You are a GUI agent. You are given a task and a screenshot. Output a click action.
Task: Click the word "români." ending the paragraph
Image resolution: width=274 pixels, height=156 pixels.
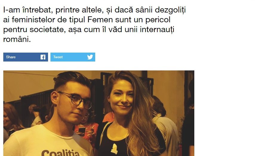click(17, 40)
